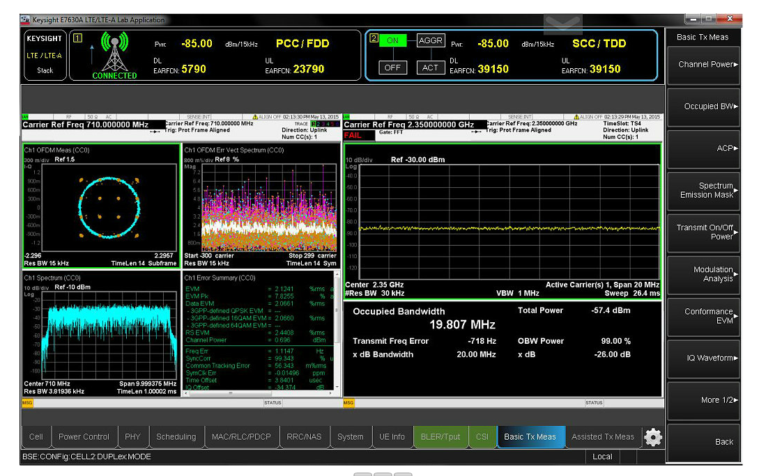The height and width of the screenshot is (476, 759).
Task: Click Carrier Ref Freq 710.000000 MHz field
Action: tap(86, 125)
